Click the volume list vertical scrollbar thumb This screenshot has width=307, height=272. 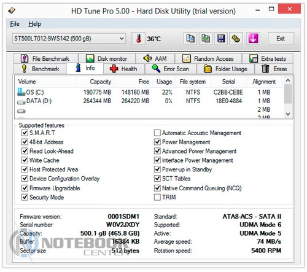[x=288, y=94]
